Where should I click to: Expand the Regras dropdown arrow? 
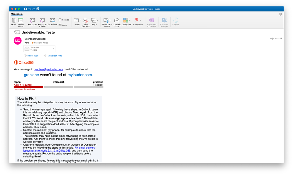[98, 20]
